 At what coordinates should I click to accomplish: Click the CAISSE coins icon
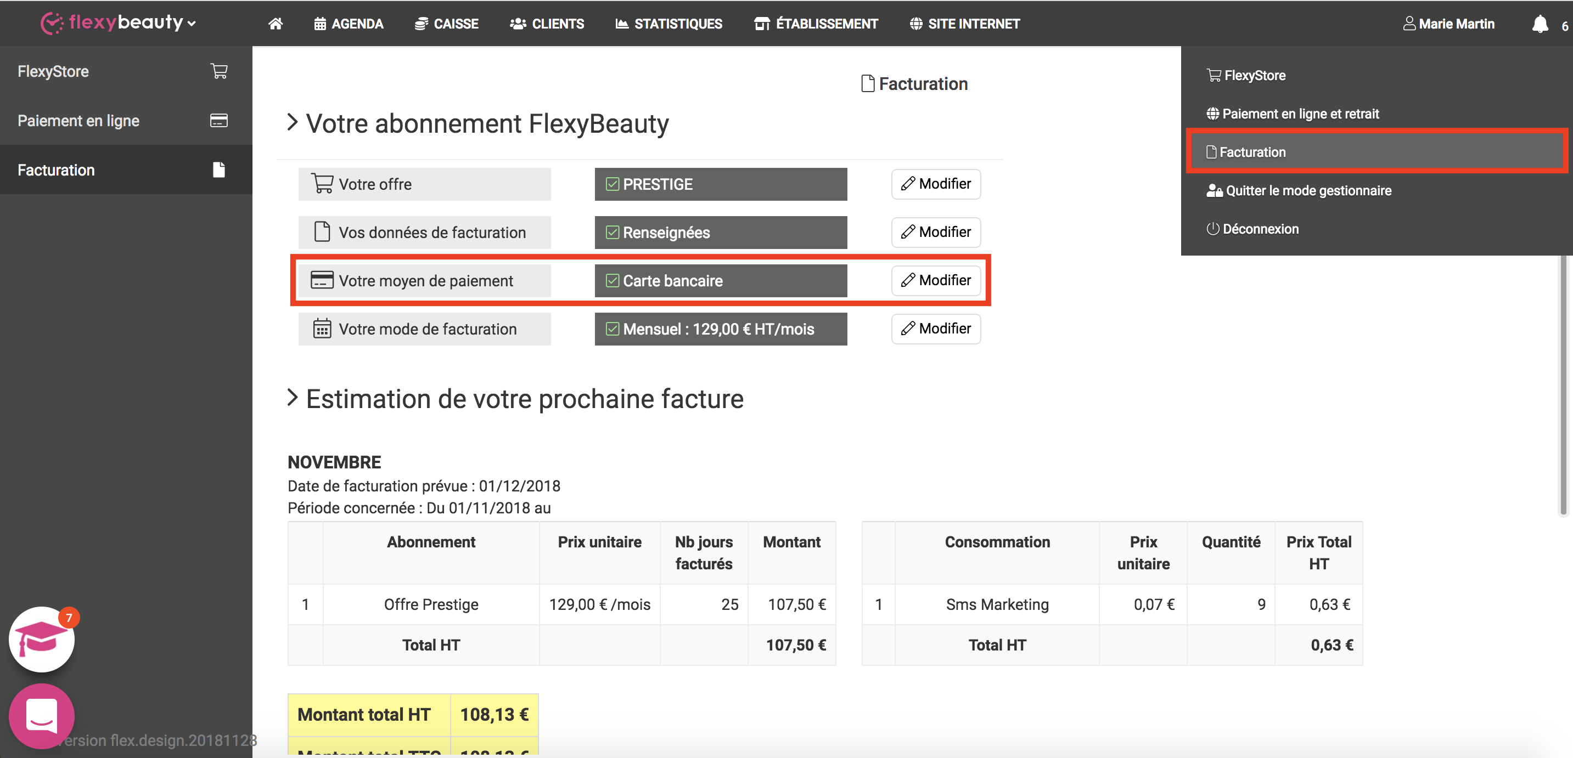point(421,24)
